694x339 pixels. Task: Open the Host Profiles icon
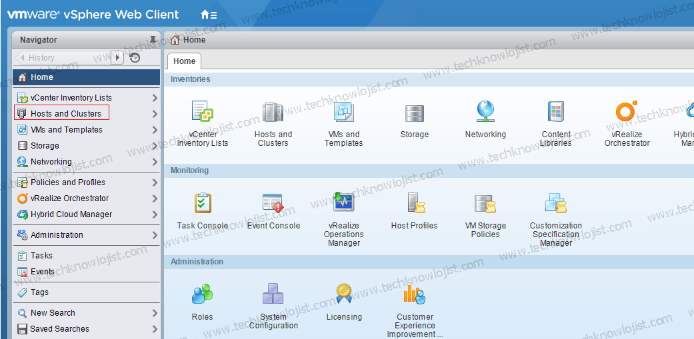pyautogui.click(x=416, y=203)
